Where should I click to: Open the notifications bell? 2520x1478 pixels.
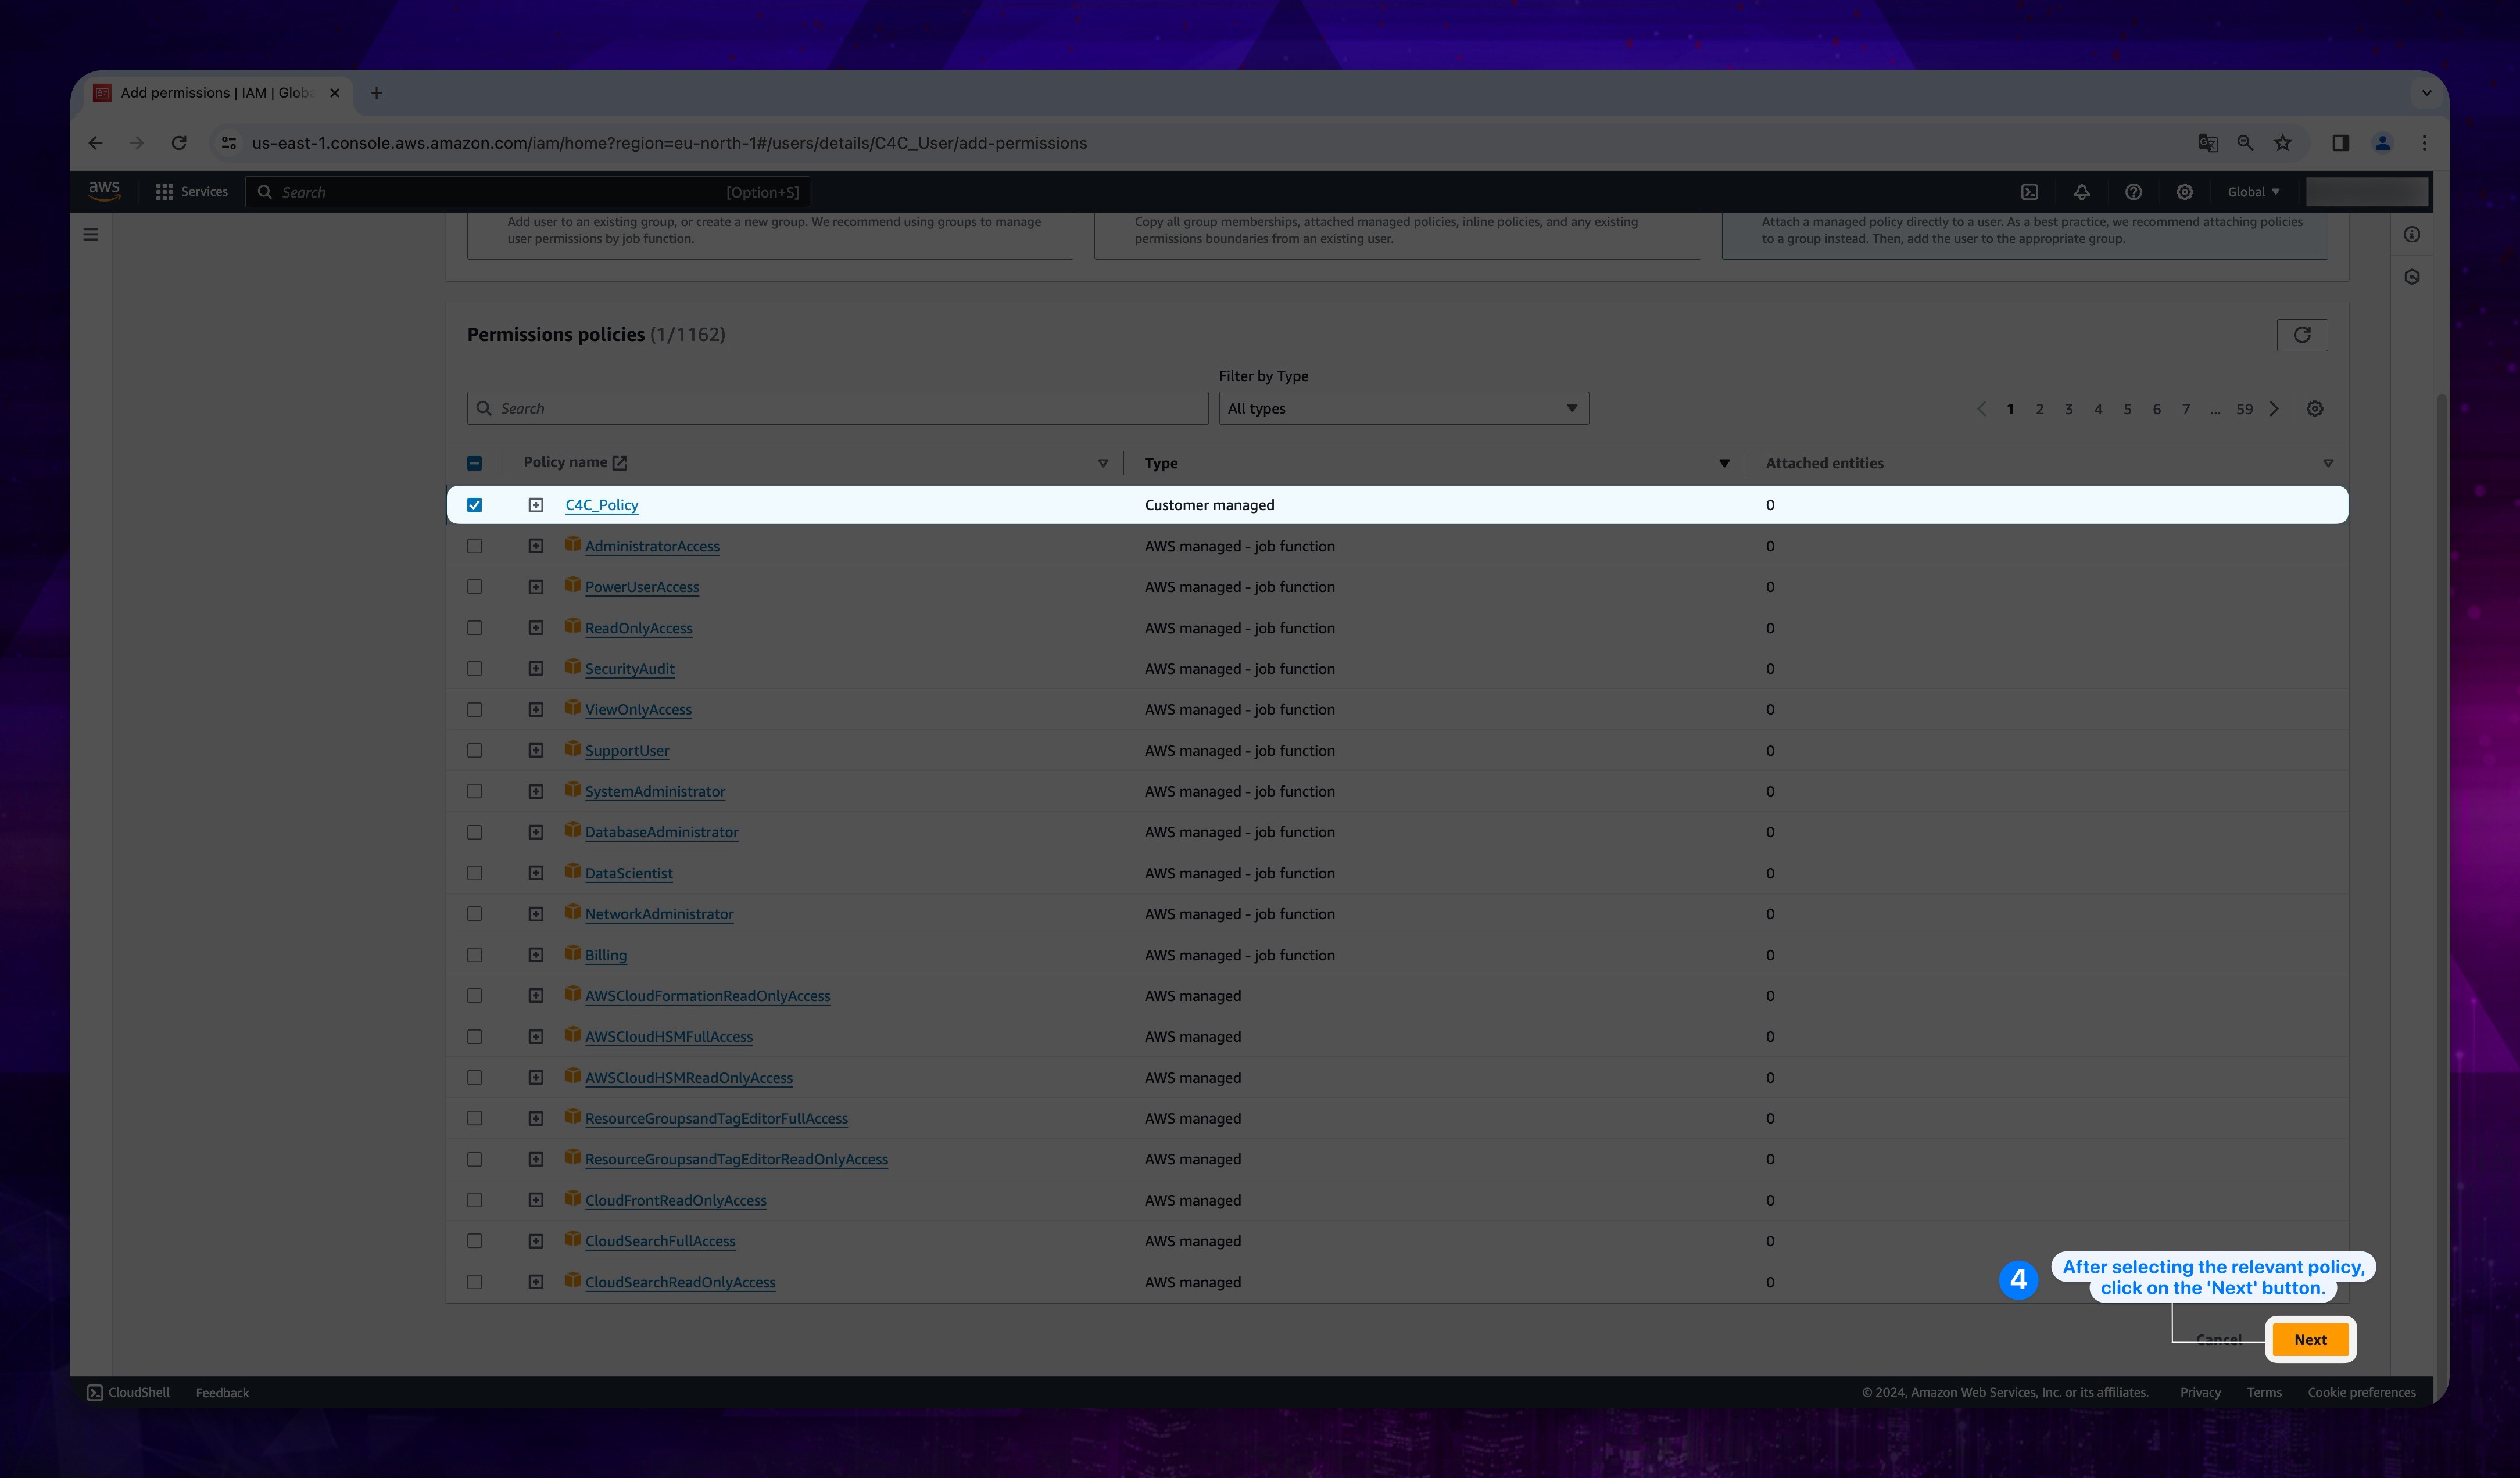pyautogui.click(x=2081, y=192)
